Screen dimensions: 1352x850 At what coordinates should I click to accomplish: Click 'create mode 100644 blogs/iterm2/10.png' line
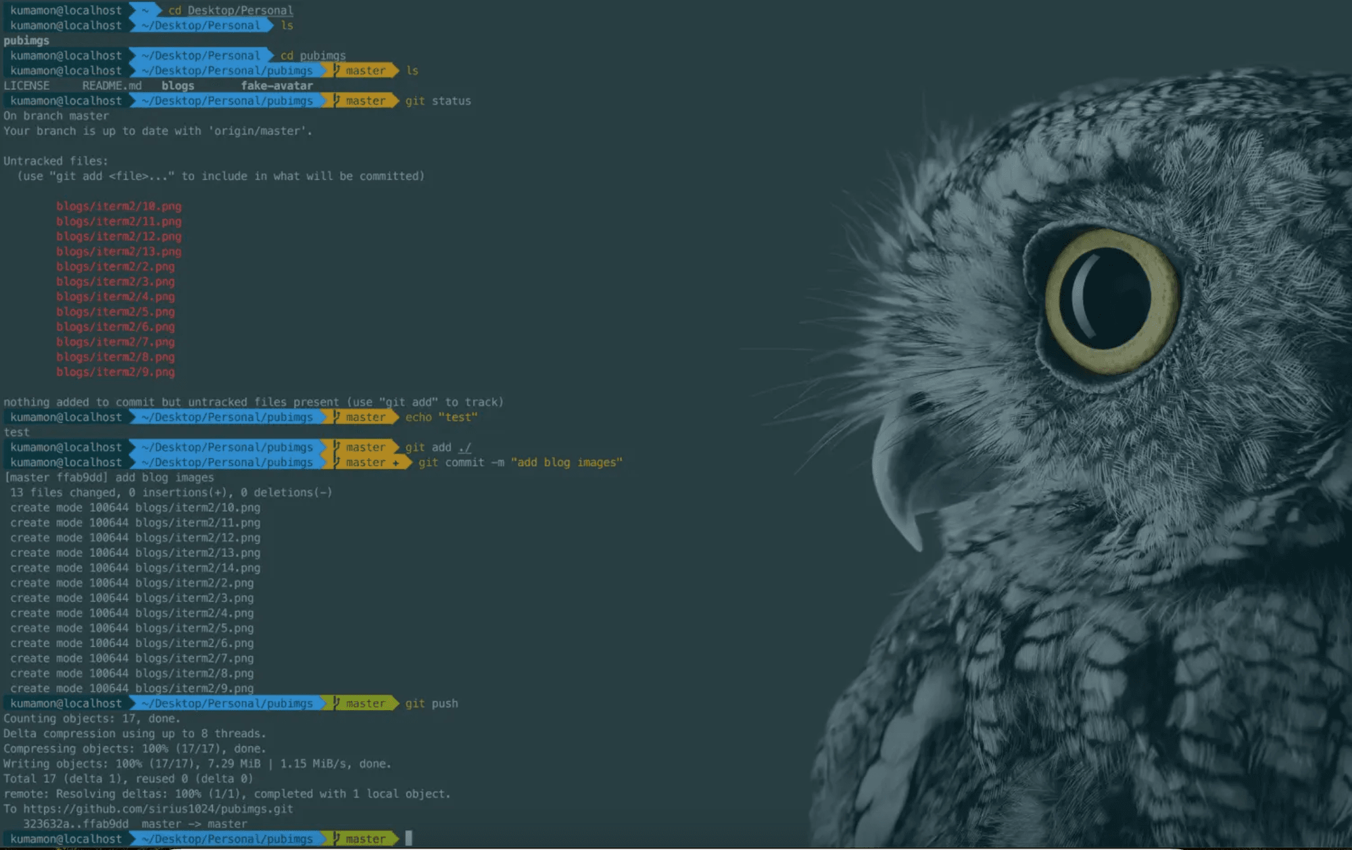click(135, 507)
